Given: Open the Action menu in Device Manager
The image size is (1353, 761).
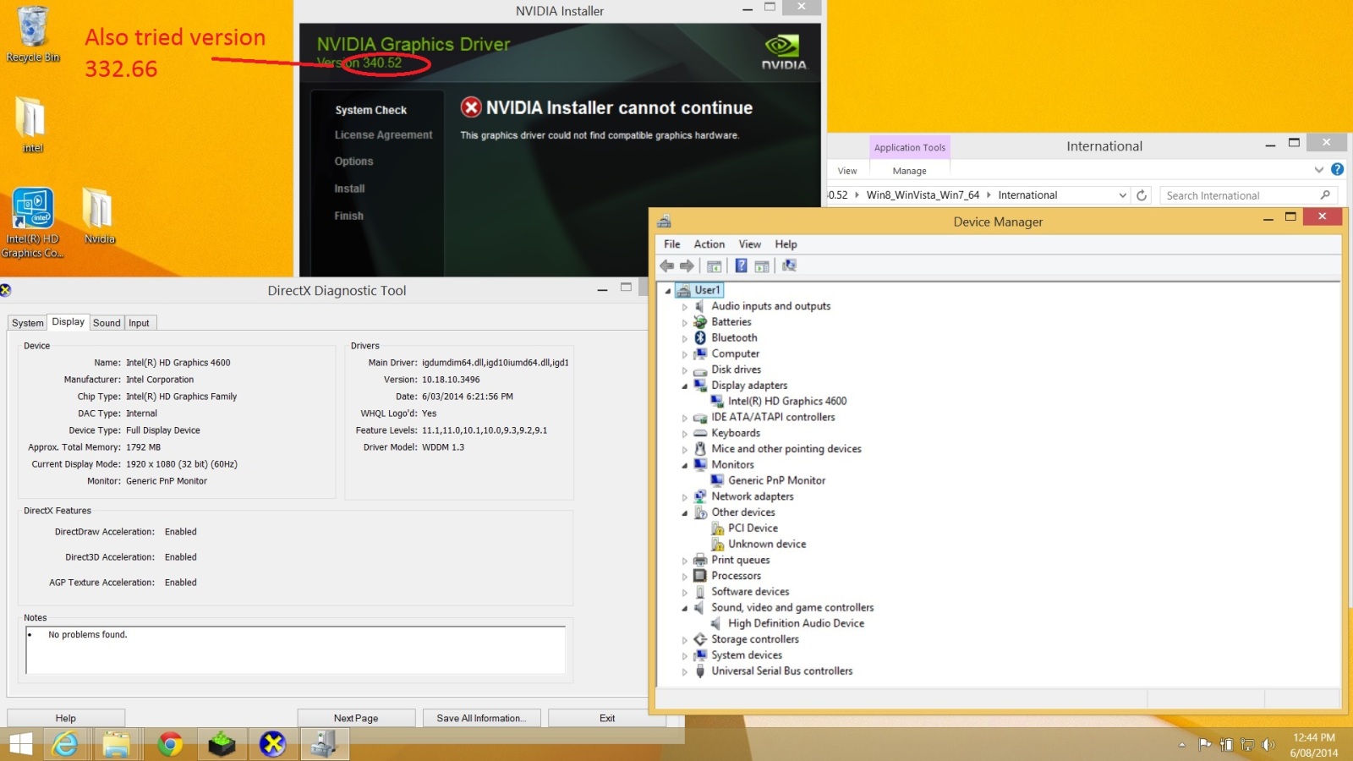Looking at the screenshot, I should point(709,244).
